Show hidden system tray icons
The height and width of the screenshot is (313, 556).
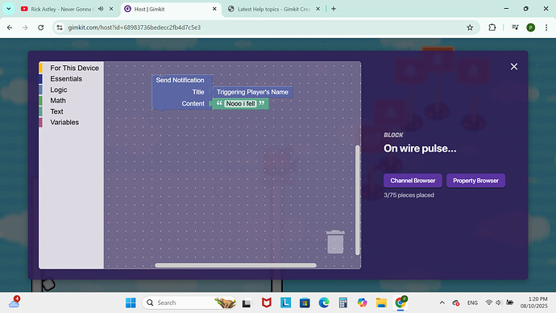[442, 303]
